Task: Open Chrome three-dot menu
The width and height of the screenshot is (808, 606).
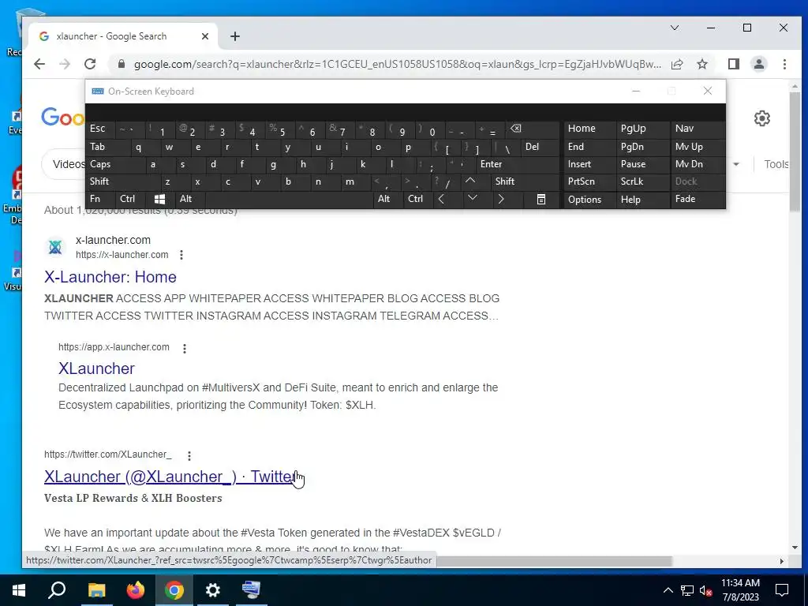Action: [x=784, y=64]
